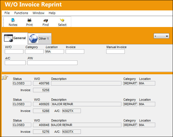Click MIA location of W/O 400798
The image size is (173, 137).
[147, 83]
